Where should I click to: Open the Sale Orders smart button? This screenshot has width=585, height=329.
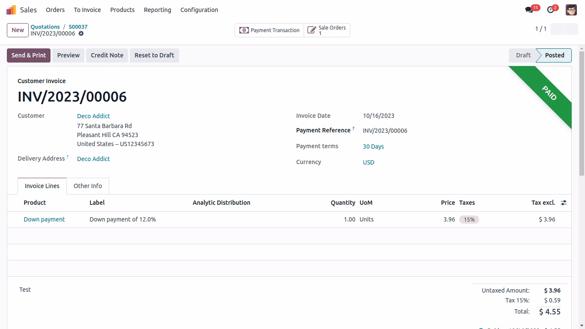pos(327,30)
